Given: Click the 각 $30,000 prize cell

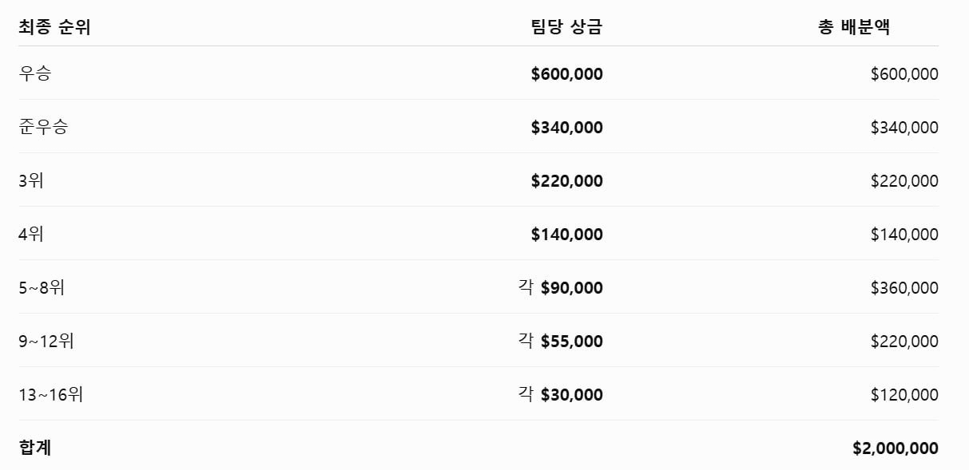Looking at the screenshot, I should (x=561, y=395).
